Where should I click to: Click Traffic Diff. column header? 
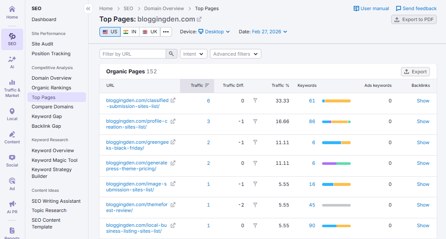click(233, 86)
